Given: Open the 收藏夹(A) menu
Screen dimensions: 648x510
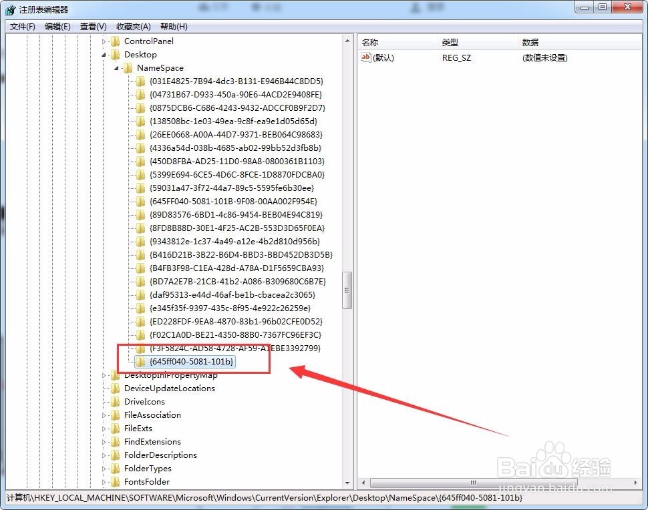Looking at the screenshot, I should point(134,27).
